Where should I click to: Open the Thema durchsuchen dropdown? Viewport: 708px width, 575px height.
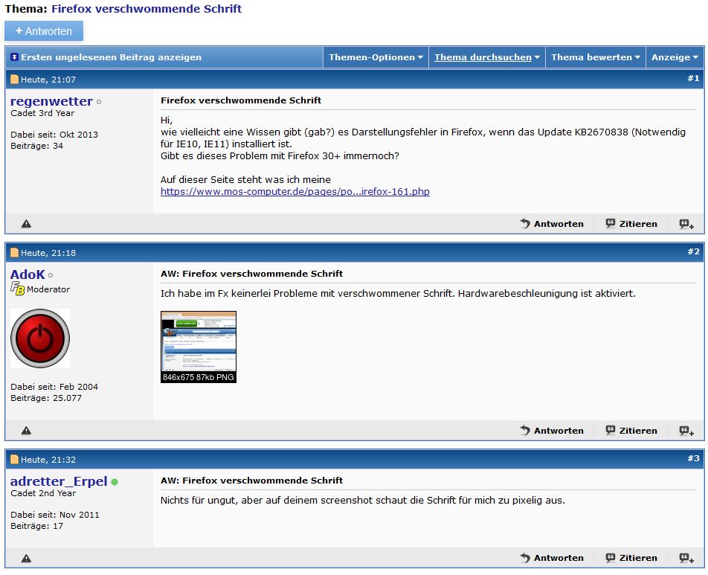click(x=486, y=57)
